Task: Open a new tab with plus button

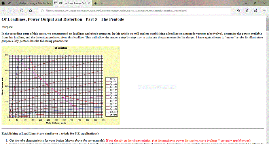Action: coord(95,3)
